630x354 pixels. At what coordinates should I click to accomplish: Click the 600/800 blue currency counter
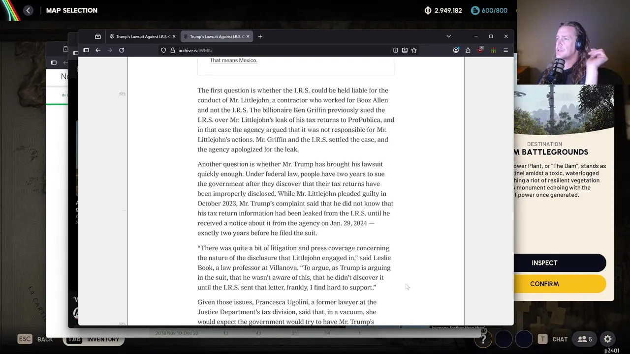coord(489,10)
